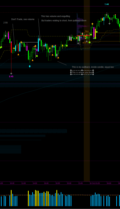The width and height of the screenshot is (120, 209).
Task: Click the orange Tokyo session label
Action: [x=87, y=31]
